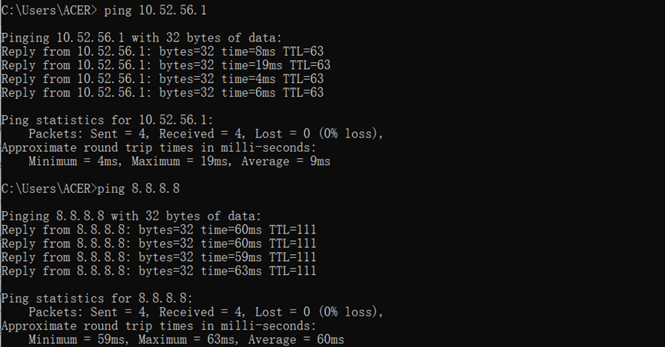The height and width of the screenshot is (347, 665).
Task: Click the 'Pinging 10.52.56.1 with 32 bytes' line
Action: (x=141, y=38)
